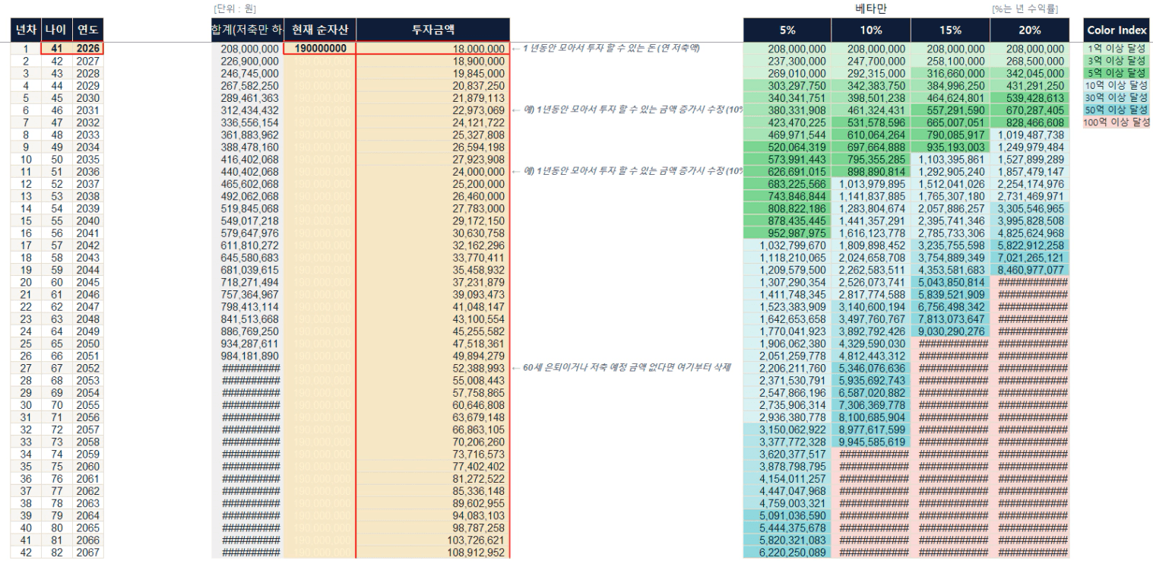The height and width of the screenshot is (583, 1153).
Task: Click the 1억 이상 달성 legend swatch
Action: tap(1117, 48)
